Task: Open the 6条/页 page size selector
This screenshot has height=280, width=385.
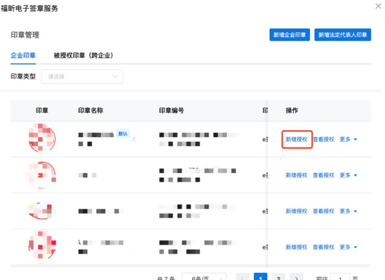Action: point(204,277)
